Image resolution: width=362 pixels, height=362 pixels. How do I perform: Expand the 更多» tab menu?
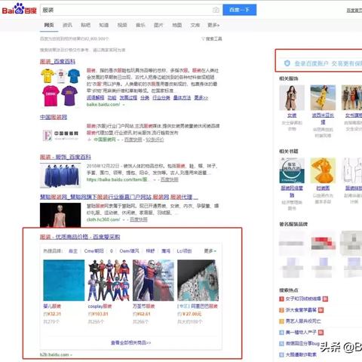213,25
